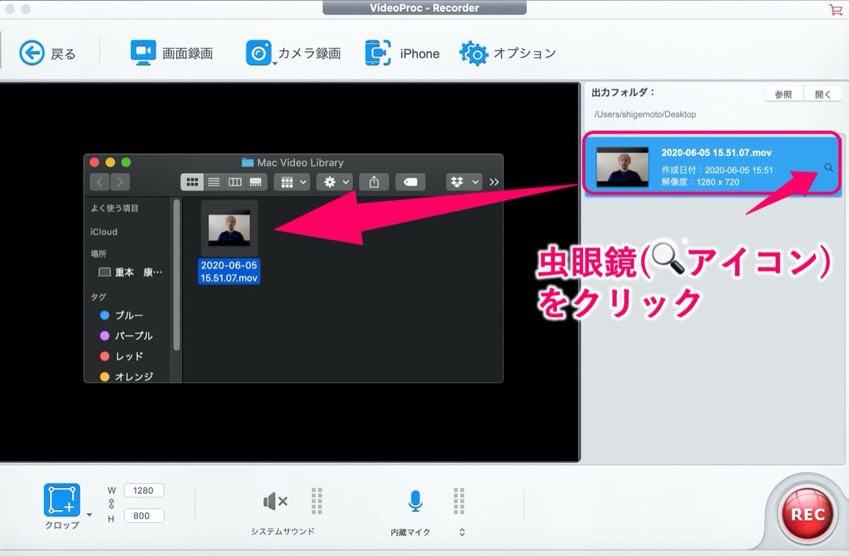Click Finder's share button
The image size is (849, 556).
tap(374, 182)
